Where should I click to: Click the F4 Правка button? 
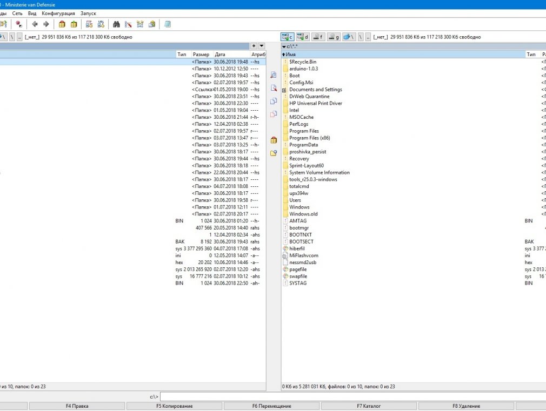77,406
